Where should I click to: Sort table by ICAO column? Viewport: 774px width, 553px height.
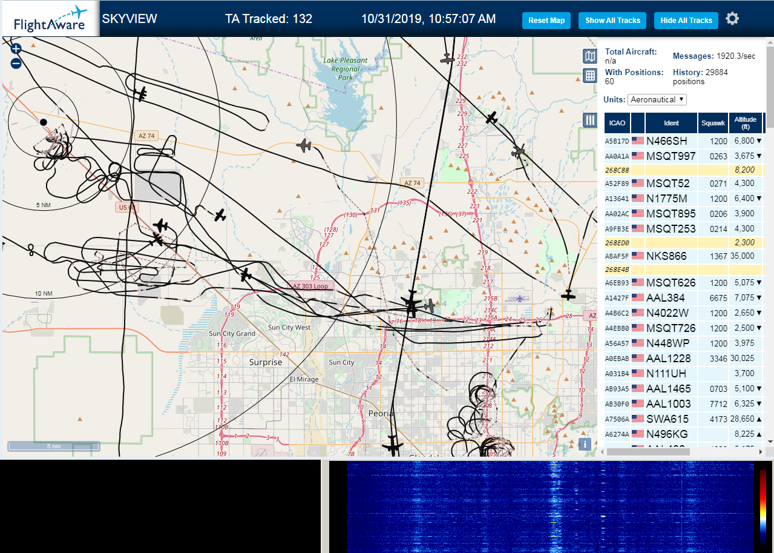[617, 123]
